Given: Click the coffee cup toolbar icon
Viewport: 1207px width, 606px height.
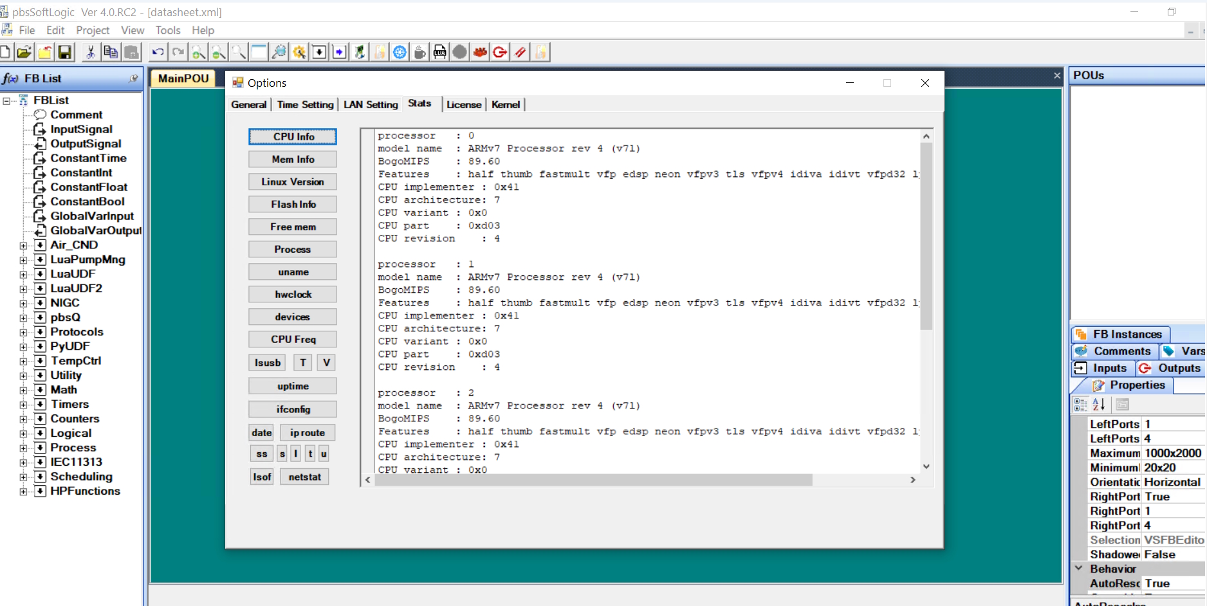Looking at the screenshot, I should pyautogui.click(x=419, y=52).
